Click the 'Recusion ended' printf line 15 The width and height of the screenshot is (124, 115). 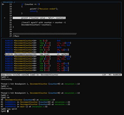click(44, 9)
